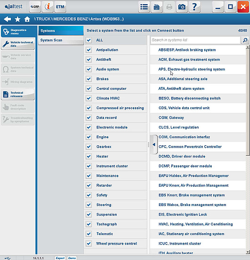Click the search magnifier icon in systems list

pyautogui.click(x=245, y=40)
